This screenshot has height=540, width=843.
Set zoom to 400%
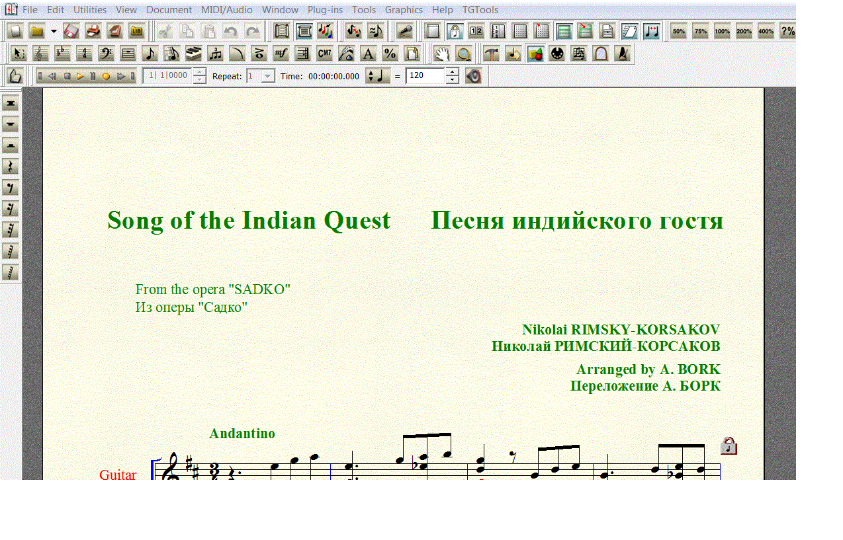pyautogui.click(x=766, y=31)
